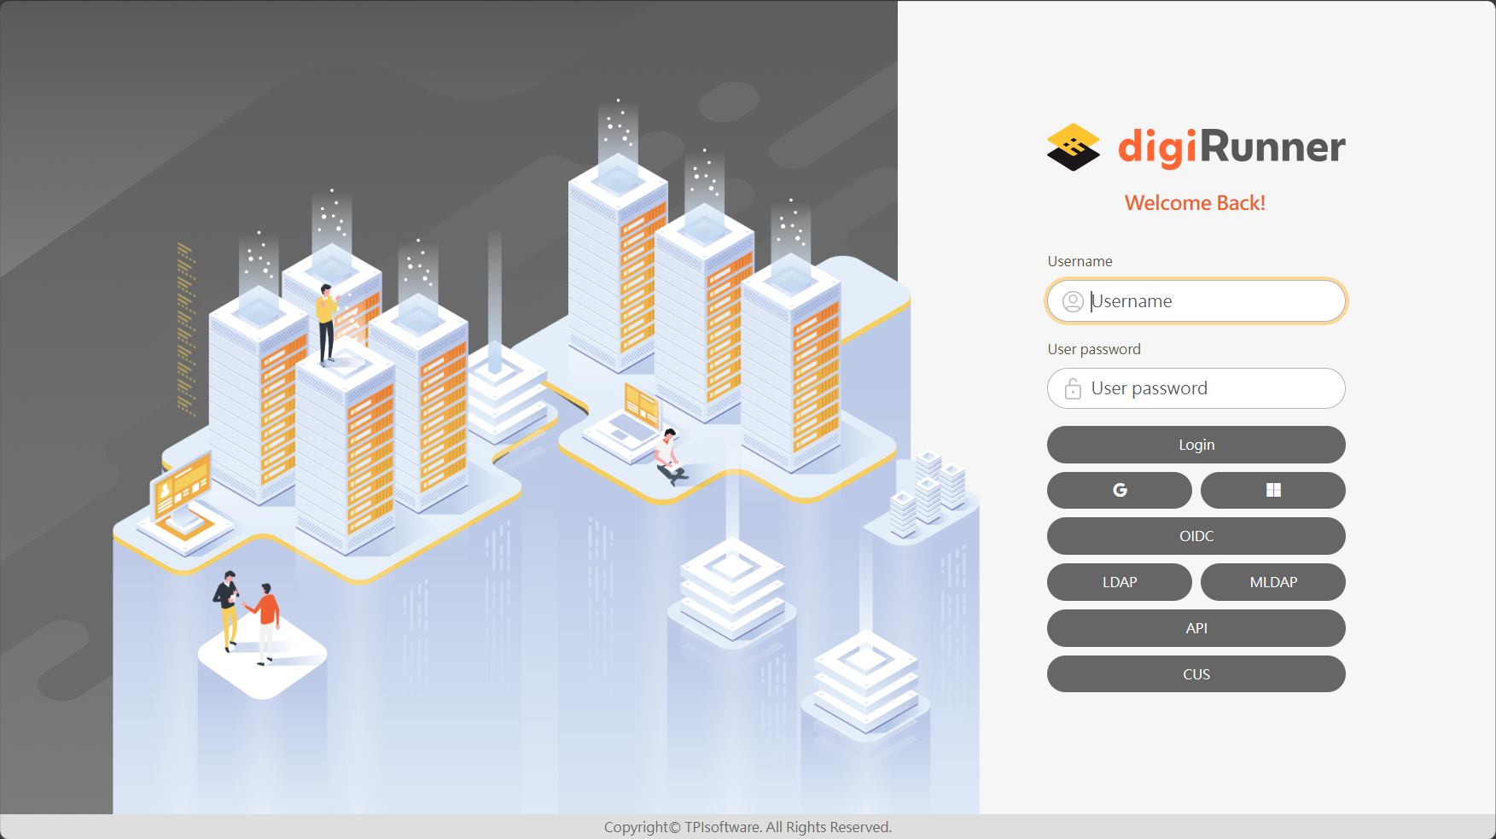The height and width of the screenshot is (839, 1496).
Task: Choose OIDC login method
Action: coord(1196,536)
